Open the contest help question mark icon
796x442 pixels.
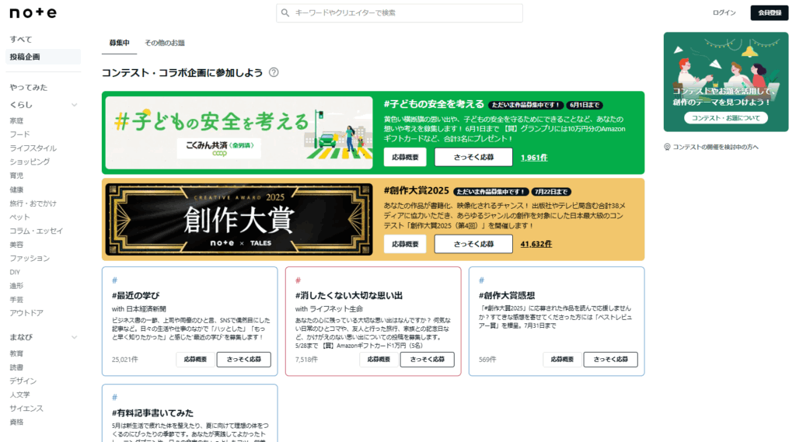coord(274,72)
